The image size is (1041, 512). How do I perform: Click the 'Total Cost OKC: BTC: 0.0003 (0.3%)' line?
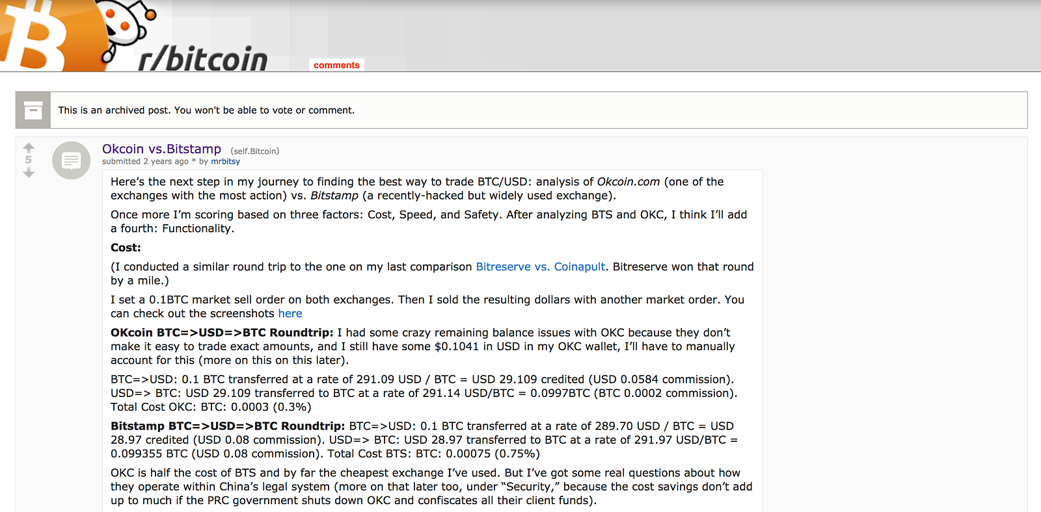(211, 407)
